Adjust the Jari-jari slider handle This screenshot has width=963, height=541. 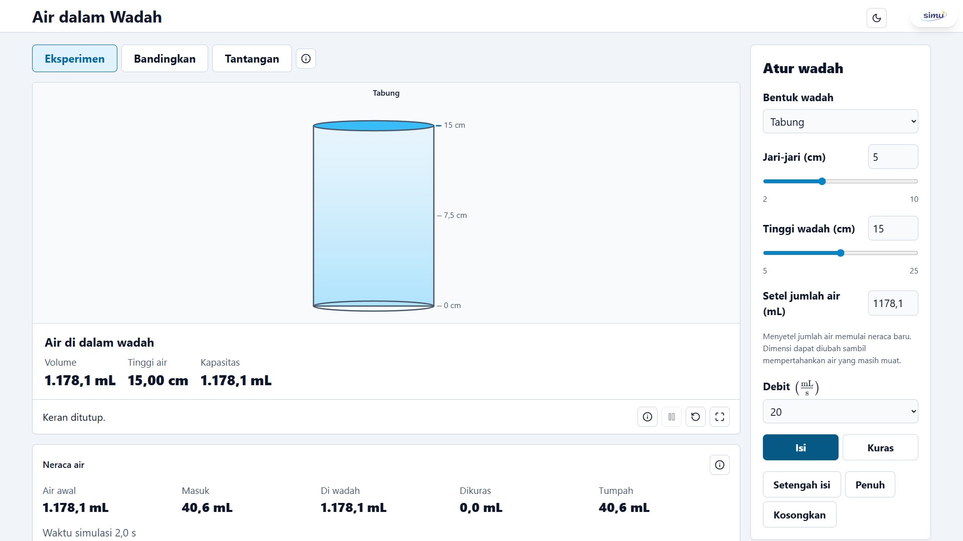[x=822, y=181]
